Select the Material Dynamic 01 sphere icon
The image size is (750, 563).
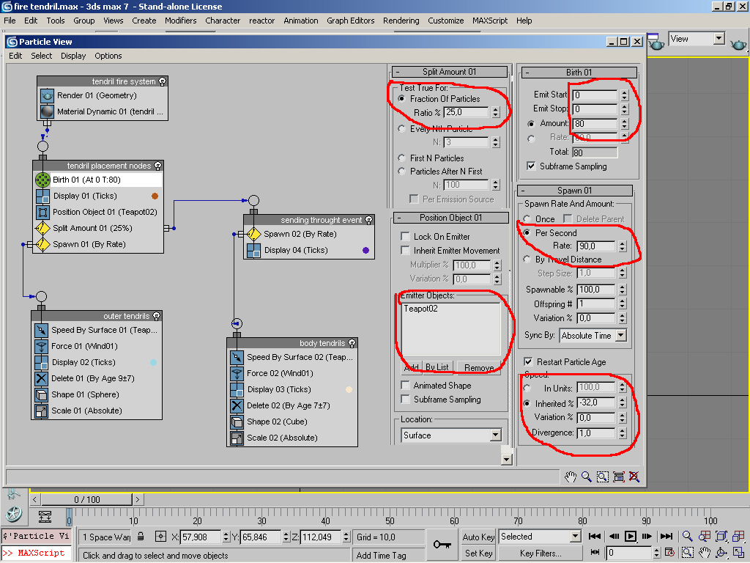[47, 111]
